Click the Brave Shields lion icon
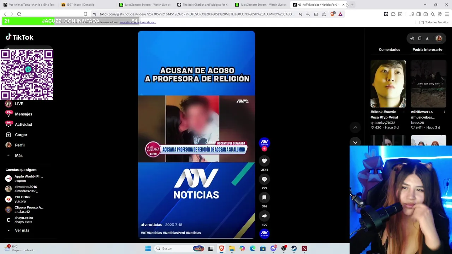Image resolution: width=452 pixels, height=254 pixels. (333, 14)
